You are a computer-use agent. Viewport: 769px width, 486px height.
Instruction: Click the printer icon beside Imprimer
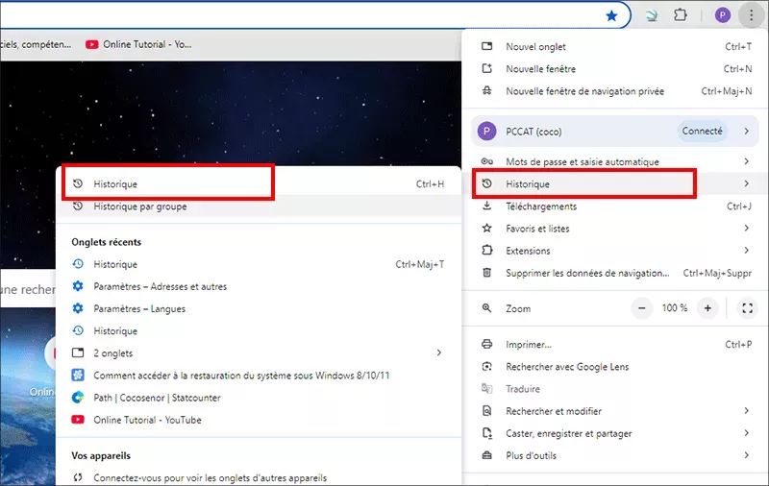486,344
